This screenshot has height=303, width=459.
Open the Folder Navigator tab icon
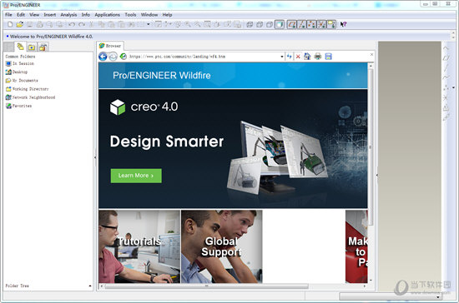click(20, 47)
